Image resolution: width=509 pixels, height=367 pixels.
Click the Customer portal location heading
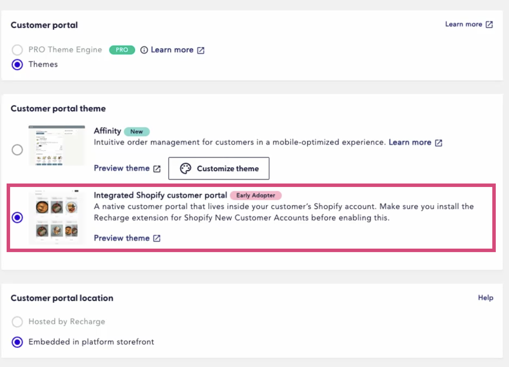coord(62,298)
